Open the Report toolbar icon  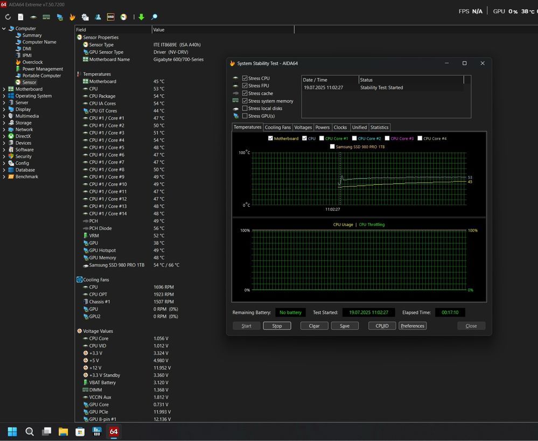pos(20,17)
